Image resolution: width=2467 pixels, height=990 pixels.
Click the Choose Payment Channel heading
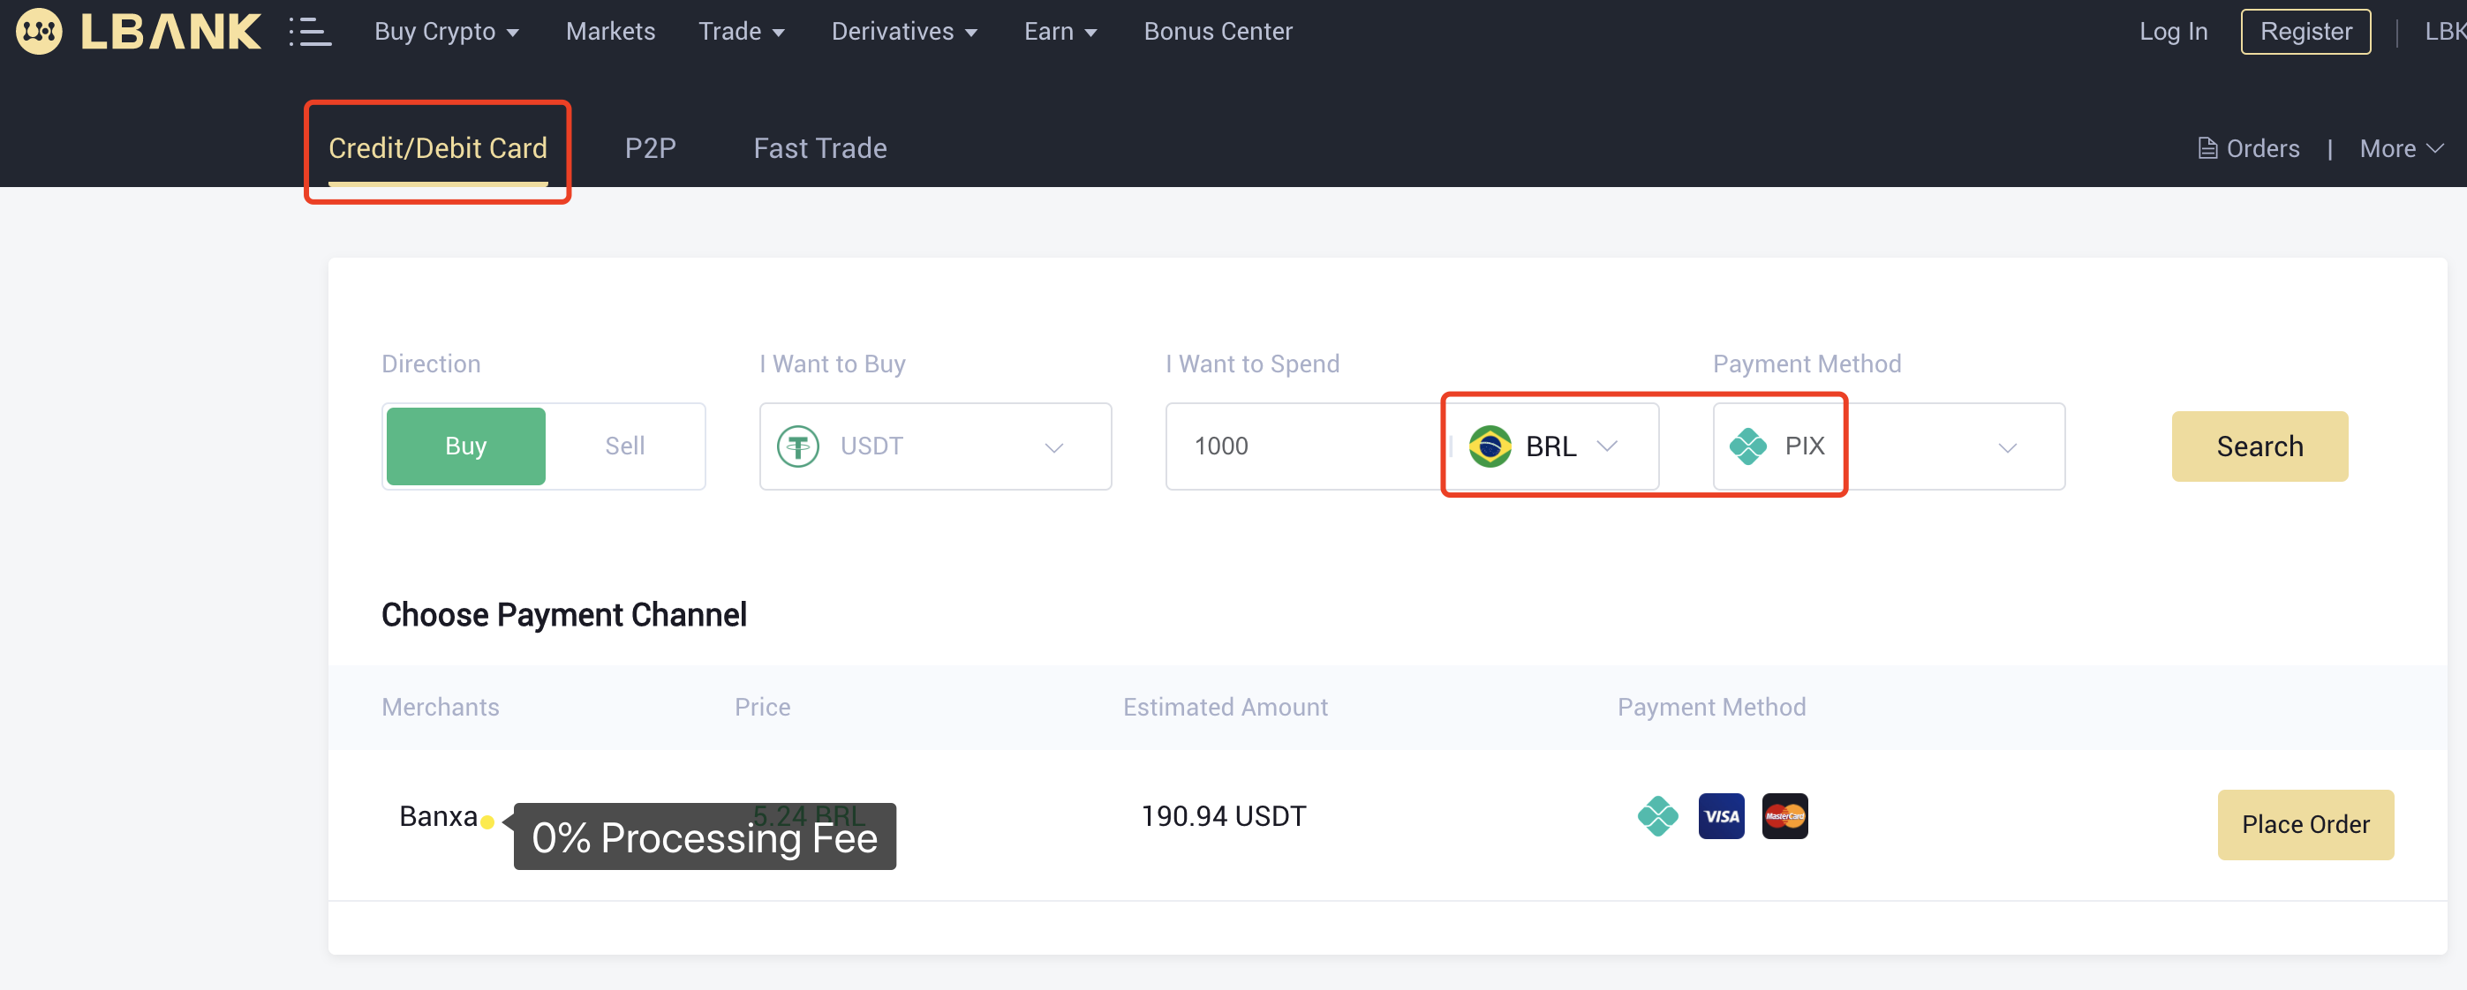(x=563, y=615)
